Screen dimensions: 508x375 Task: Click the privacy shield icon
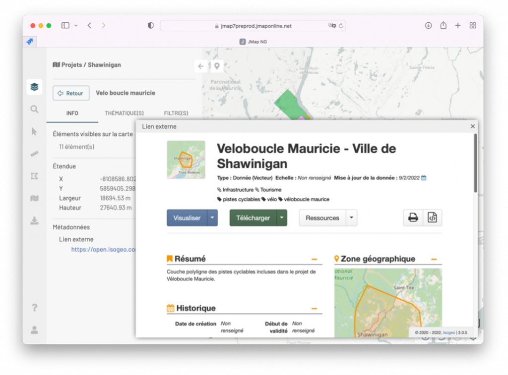click(151, 26)
